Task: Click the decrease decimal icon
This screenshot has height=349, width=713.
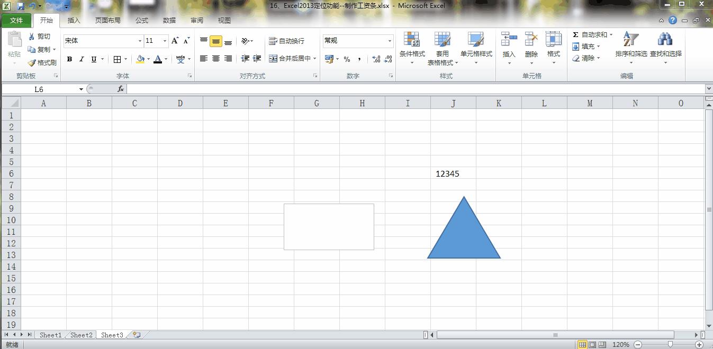Action: (389, 59)
